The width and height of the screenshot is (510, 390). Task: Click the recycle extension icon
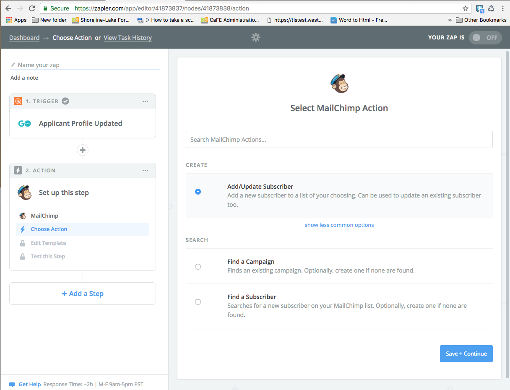pyautogui.click(x=491, y=8)
